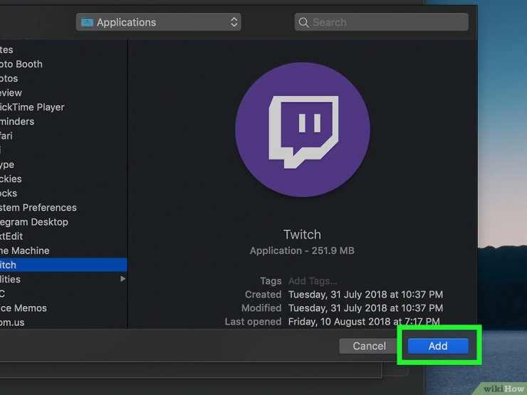Click the Twitch application name text
Viewport: 527px width, 395px height.
302,234
